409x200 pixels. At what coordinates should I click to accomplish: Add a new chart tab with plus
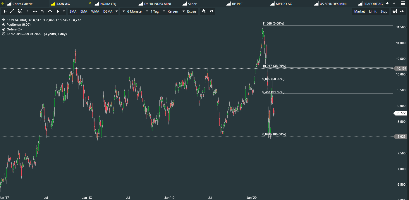pyautogui.click(x=394, y=4)
